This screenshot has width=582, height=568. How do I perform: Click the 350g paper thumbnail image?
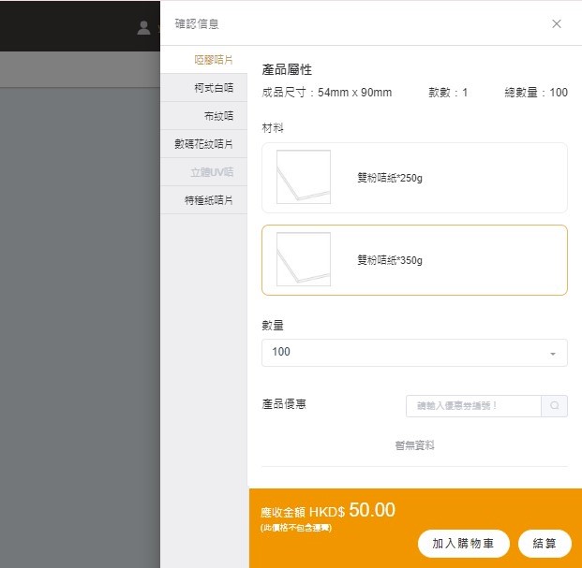[x=304, y=259]
